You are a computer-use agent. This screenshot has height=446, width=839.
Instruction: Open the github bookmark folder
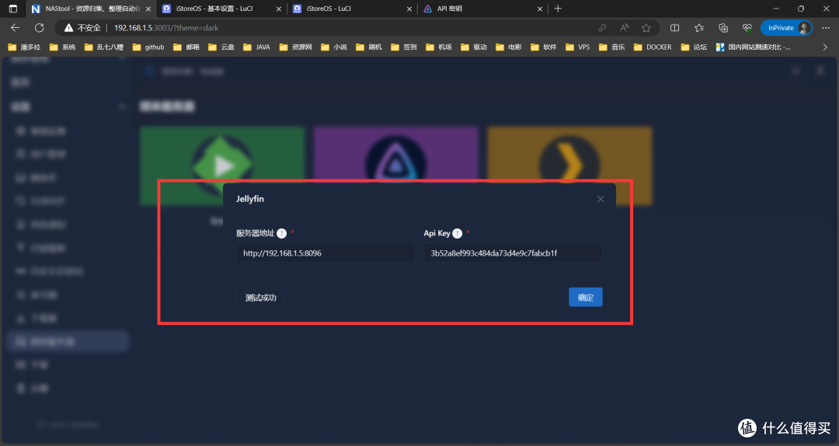coord(148,47)
